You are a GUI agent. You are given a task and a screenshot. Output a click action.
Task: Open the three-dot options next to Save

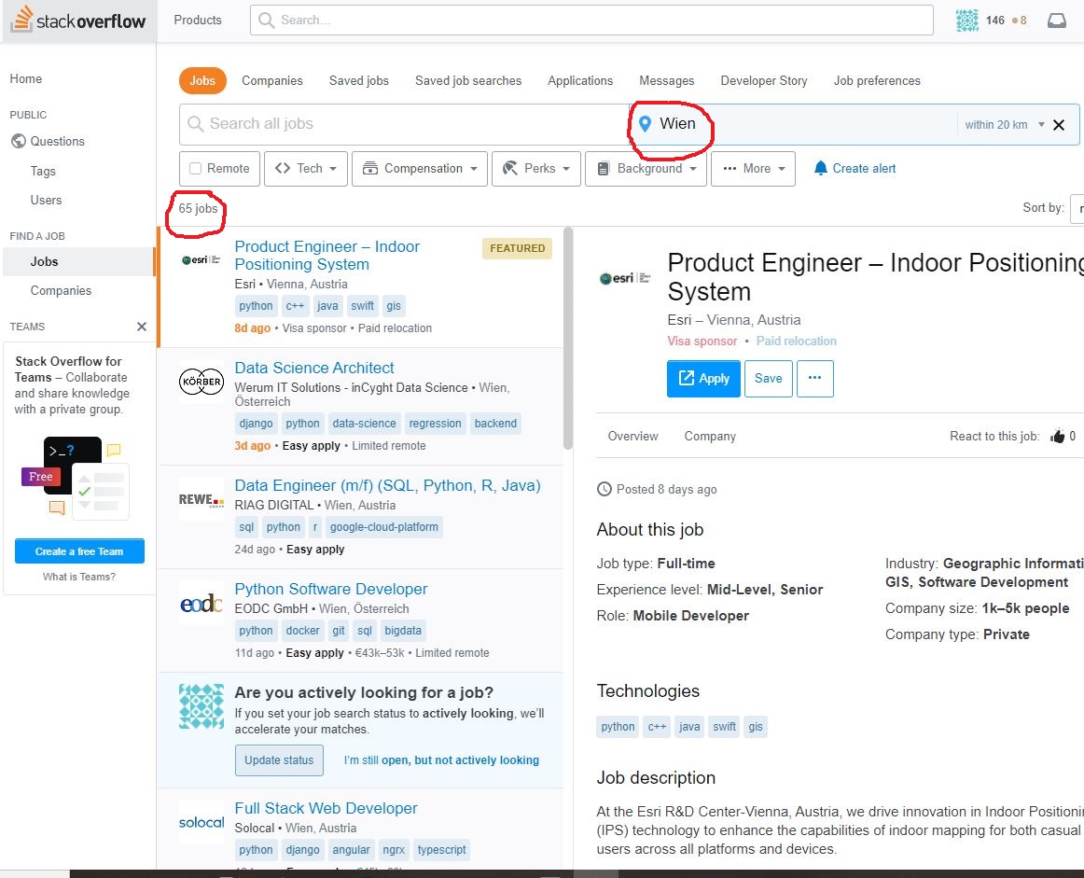(814, 378)
